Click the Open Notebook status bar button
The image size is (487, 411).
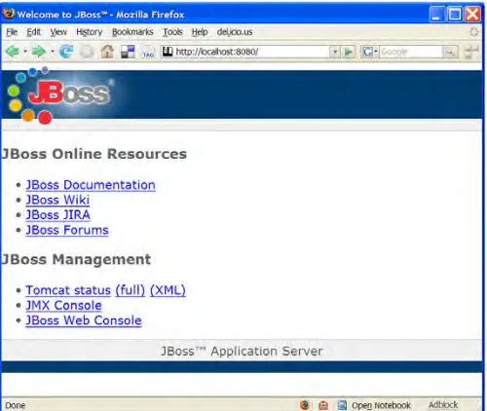[381, 405]
